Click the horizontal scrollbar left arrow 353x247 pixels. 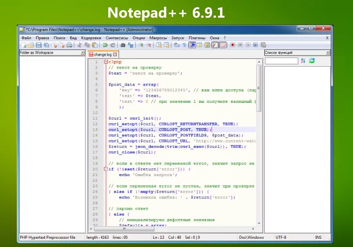[91, 229]
